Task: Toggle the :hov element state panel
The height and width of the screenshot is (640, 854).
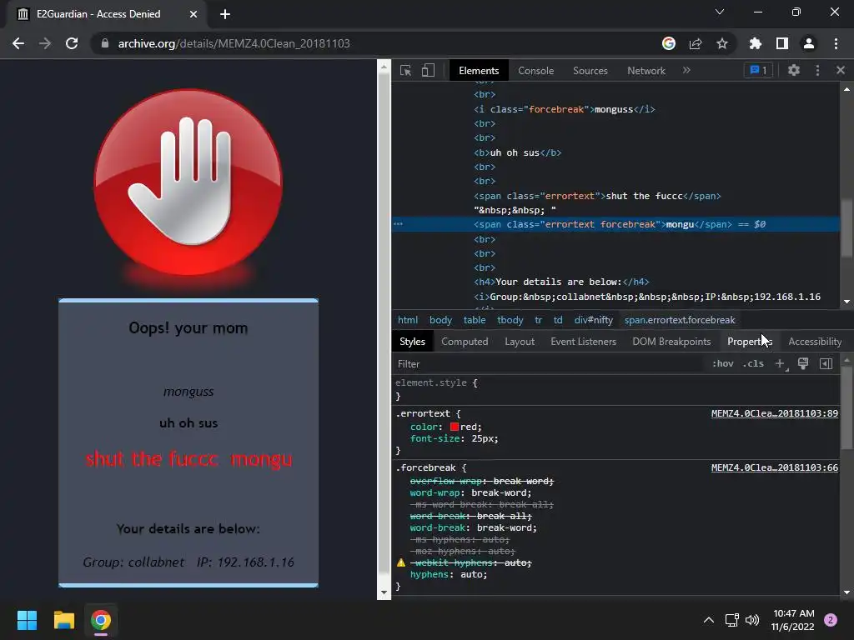Action: pos(723,363)
